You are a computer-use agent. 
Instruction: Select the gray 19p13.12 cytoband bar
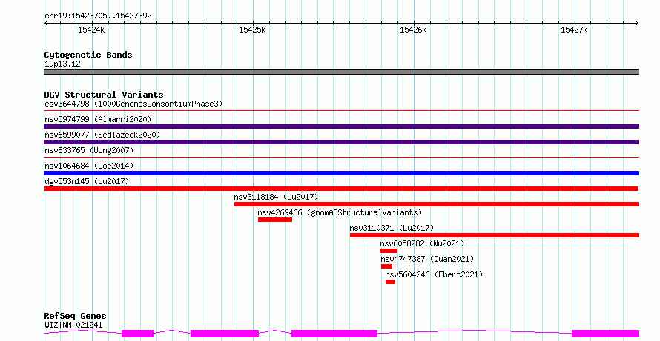point(341,72)
